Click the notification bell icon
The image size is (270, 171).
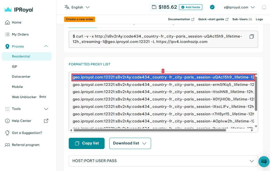click(x=264, y=7)
